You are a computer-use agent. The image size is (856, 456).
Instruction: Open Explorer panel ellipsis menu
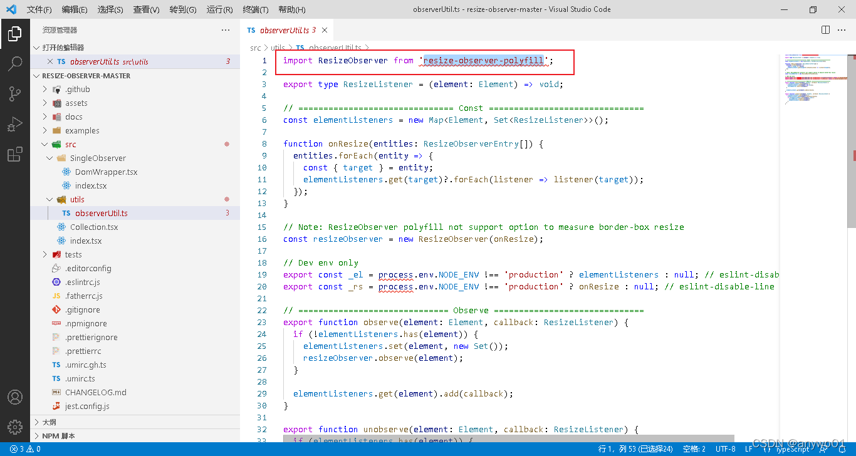click(x=226, y=30)
